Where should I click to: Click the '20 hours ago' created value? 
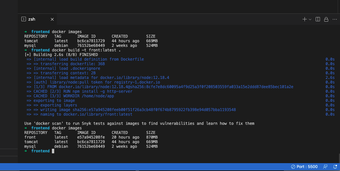tap(125, 137)
